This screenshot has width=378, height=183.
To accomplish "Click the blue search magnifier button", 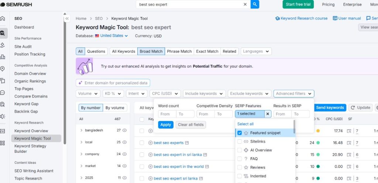I will coord(255,4).
